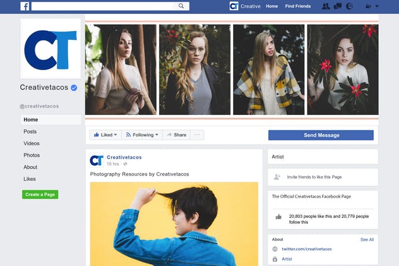Click the 16 hrs post timestamp
Image resolution: width=399 pixels, height=266 pixels.
pos(113,164)
